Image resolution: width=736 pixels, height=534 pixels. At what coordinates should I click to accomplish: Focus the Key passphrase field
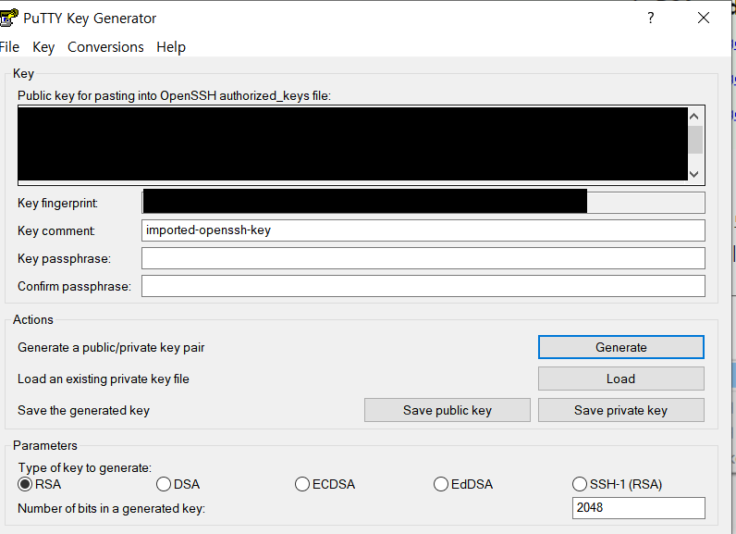point(423,258)
